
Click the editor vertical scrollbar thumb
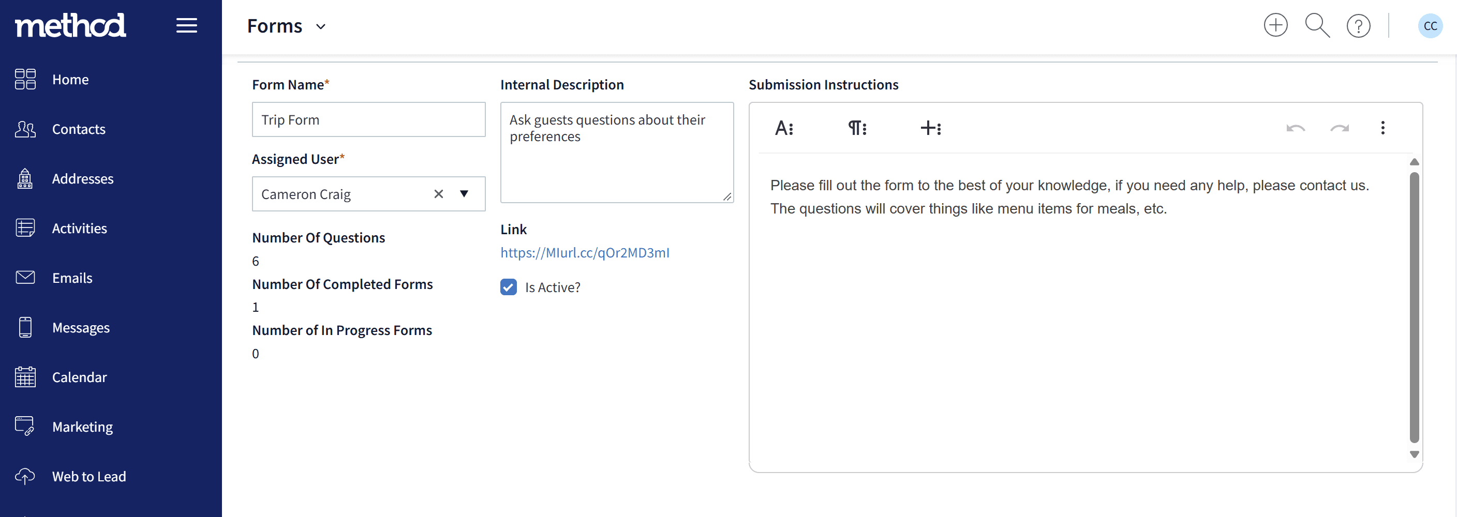click(1414, 308)
